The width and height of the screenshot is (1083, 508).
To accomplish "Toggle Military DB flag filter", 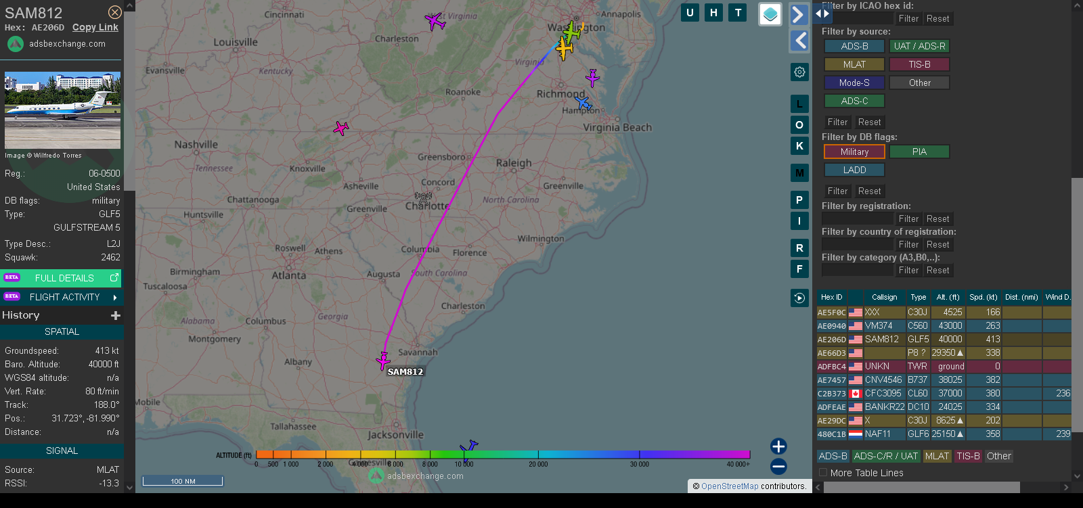I will click(854, 152).
